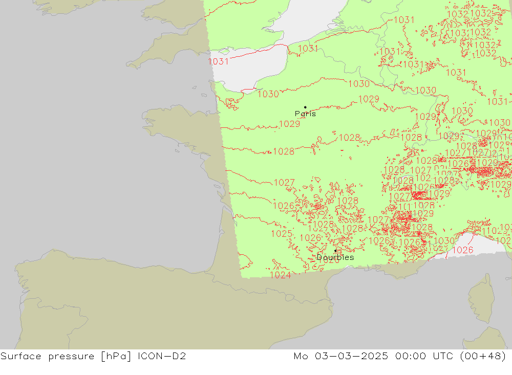The width and height of the screenshot is (512, 375).
Task: Select the 'Surface pressure [hPa]' caption text
Action: click(x=66, y=356)
